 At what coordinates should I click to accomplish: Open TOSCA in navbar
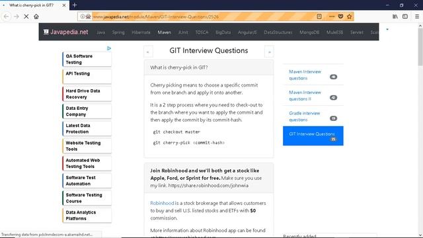(202, 32)
